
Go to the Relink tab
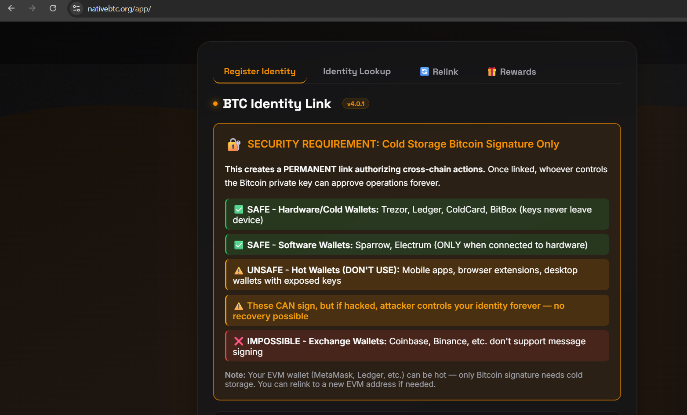(x=445, y=72)
